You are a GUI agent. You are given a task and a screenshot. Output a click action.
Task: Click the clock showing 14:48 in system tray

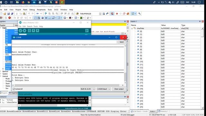tap(193, 2)
